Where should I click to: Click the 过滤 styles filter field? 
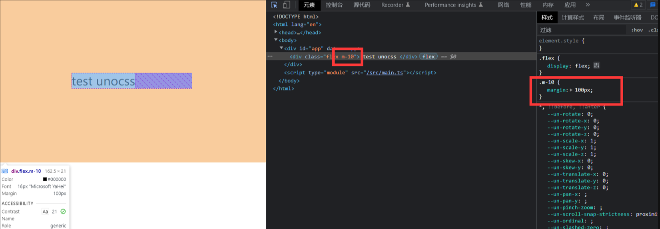[582, 30]
